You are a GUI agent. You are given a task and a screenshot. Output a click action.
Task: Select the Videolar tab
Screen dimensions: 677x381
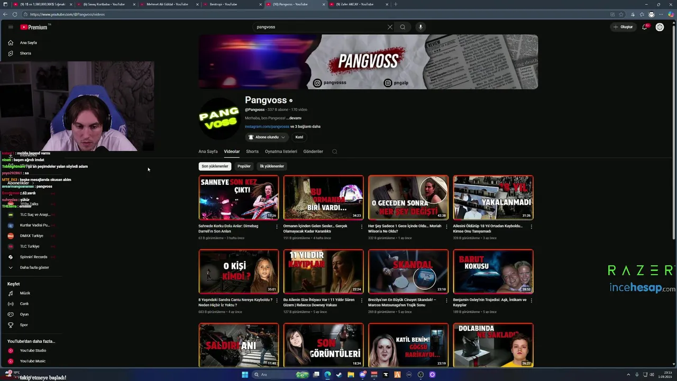pyautogui.click(x=232, y=151)
